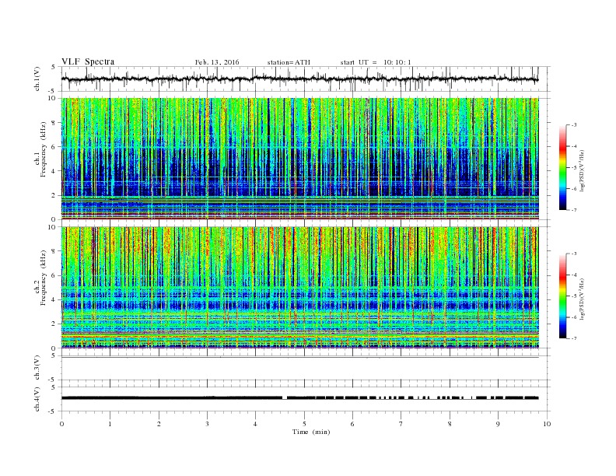Click the 'ch.1(V)' waveform axis label
The height and width of the screenshot is (476, 616).
[x=37, y=79]
